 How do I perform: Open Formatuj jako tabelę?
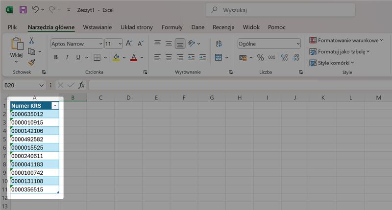(x=339, y=52)
